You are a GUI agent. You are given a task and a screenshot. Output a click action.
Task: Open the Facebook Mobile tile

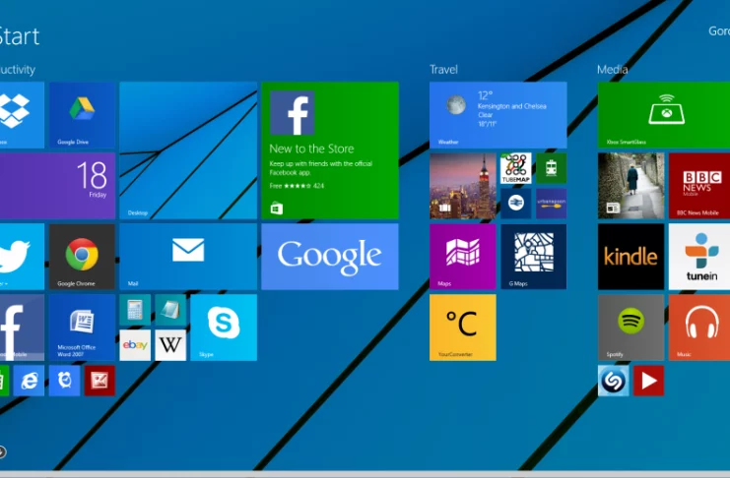tap(22, 328)
